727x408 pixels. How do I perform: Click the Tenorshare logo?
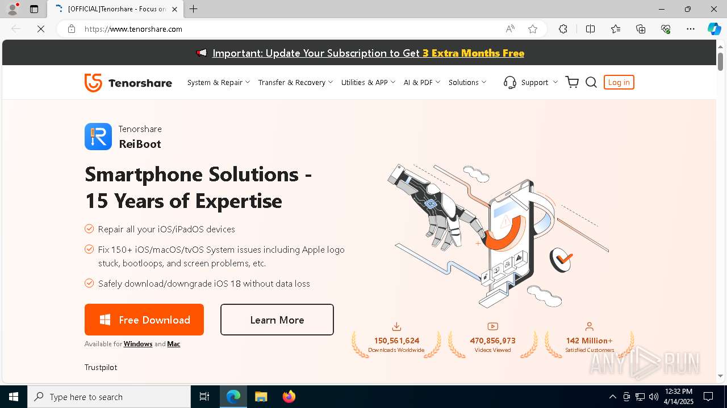[x=128, y=83]
